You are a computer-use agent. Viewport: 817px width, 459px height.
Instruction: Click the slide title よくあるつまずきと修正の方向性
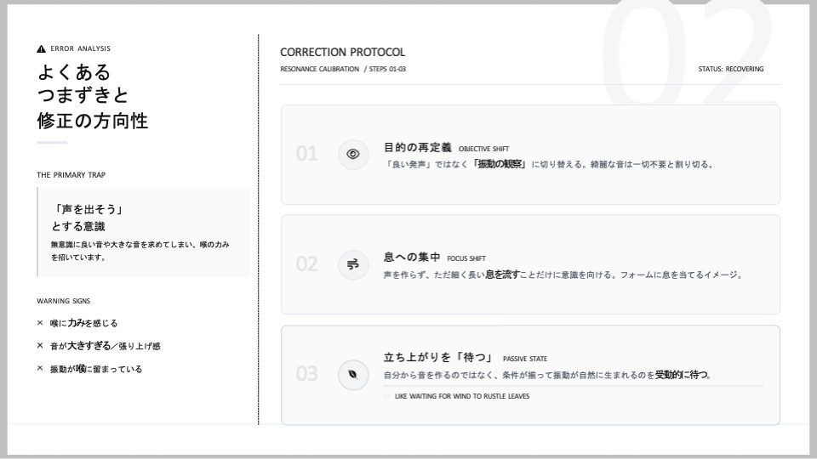pos(94,95)
